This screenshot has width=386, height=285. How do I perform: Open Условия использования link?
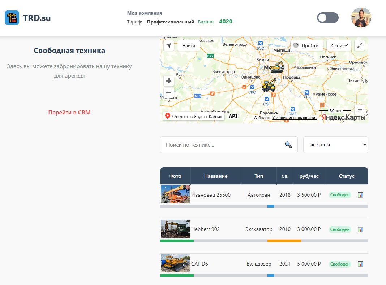[295, 118]
